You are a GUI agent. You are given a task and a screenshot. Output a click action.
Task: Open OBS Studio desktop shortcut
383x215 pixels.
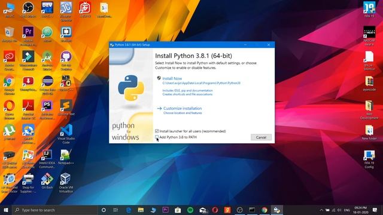[x=28, y=10]
